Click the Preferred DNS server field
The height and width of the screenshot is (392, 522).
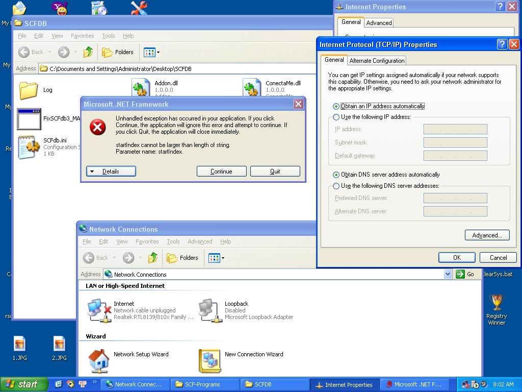point(455,198)
